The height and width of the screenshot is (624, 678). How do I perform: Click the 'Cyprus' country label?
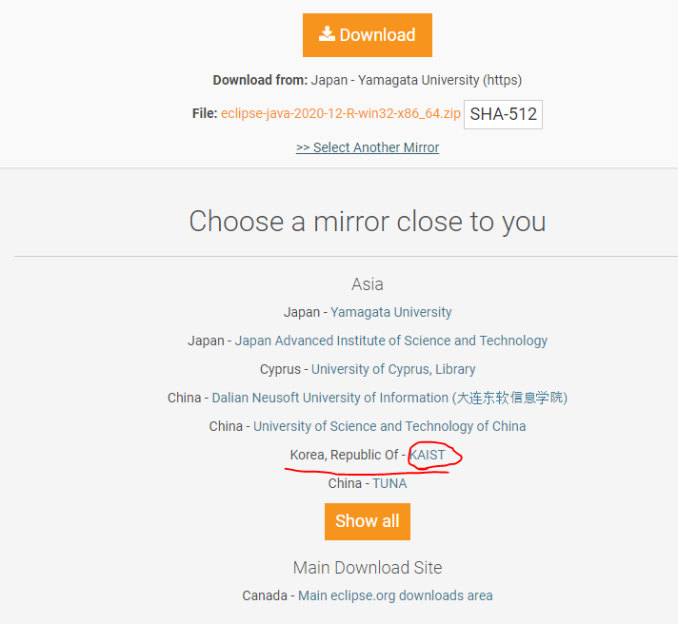[x=280, y=369]
